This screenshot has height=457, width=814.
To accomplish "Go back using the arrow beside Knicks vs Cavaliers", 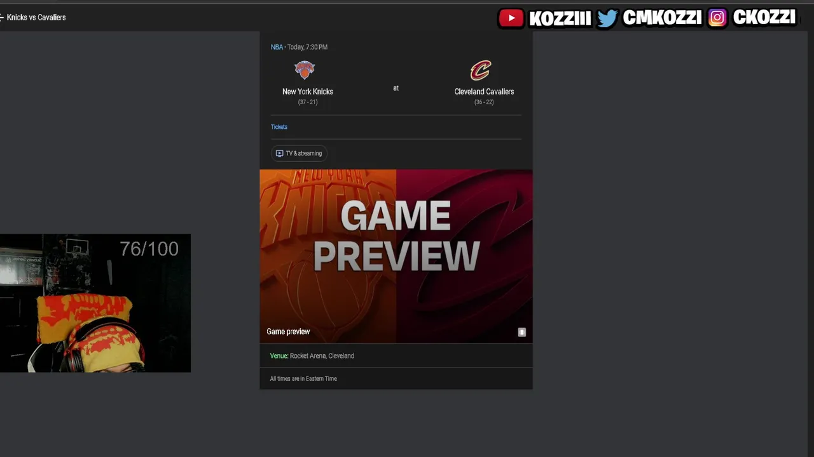I will tap(2, 17).
